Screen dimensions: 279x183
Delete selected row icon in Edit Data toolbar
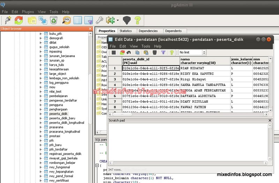154,53
